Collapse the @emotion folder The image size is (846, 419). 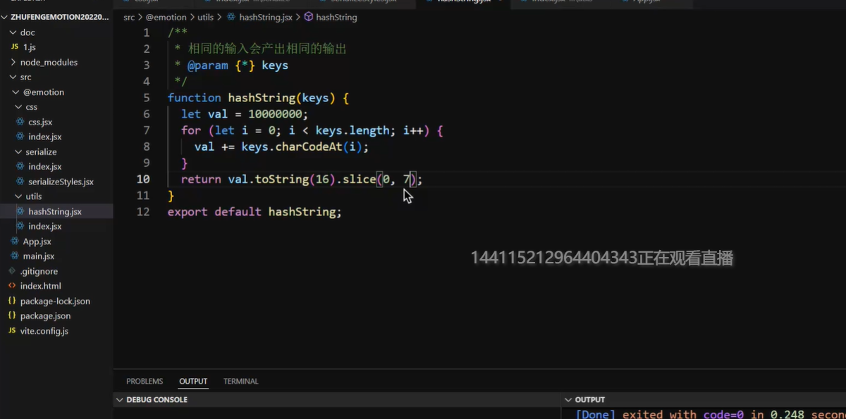coord(16,92)
